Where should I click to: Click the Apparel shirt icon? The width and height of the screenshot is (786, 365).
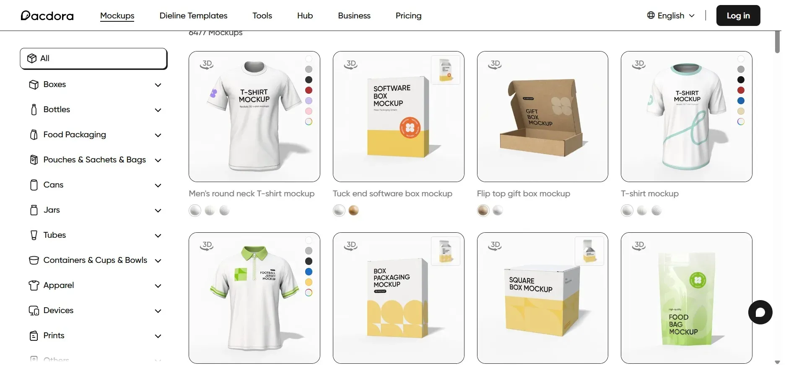point(34,285)
